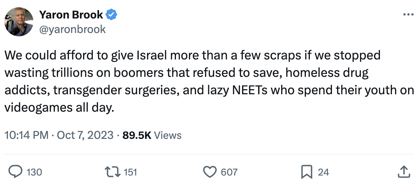Screen dimensions: 414x190
Task: Click the like count of 607
Action: pyautogui.click(x=229, y=172)
